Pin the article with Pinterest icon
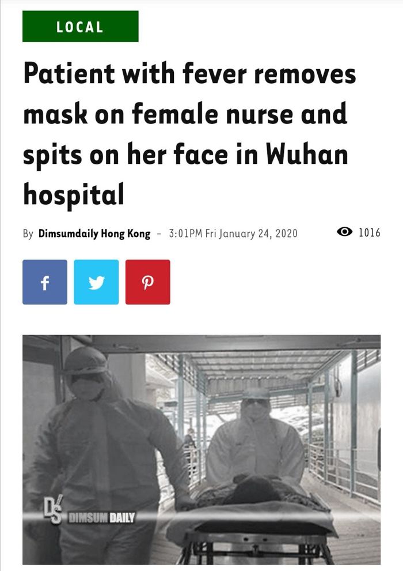This screenshot has height=571, width=403. tap(147, 282)
